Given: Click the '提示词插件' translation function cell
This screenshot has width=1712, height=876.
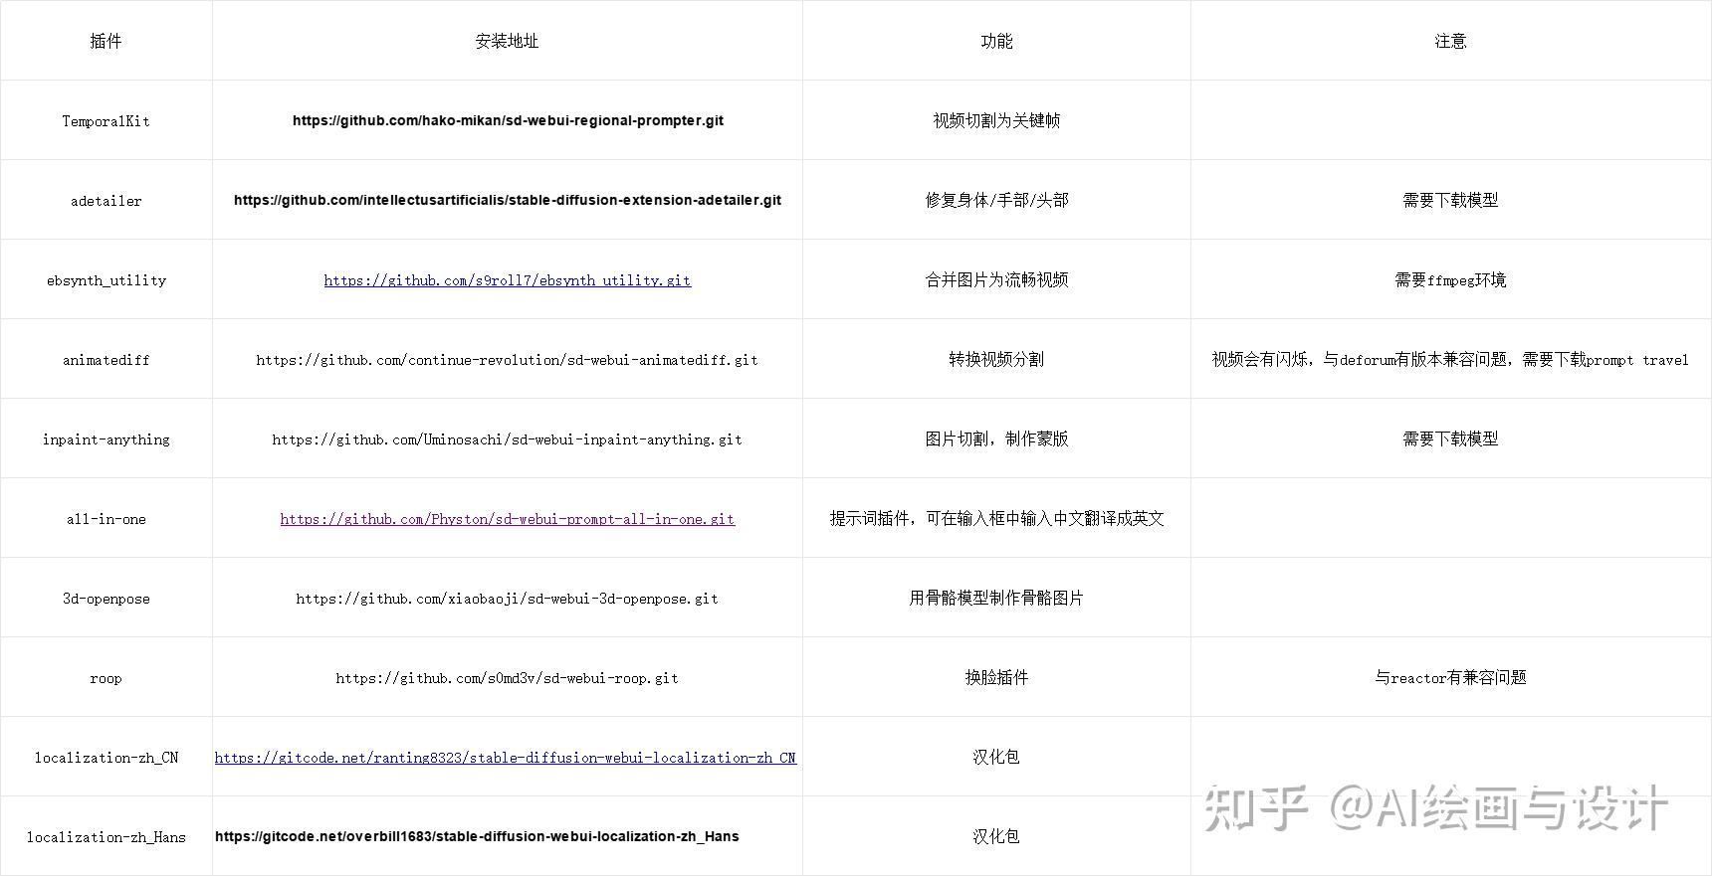Looking at the screenshot, I should (996, 518).
